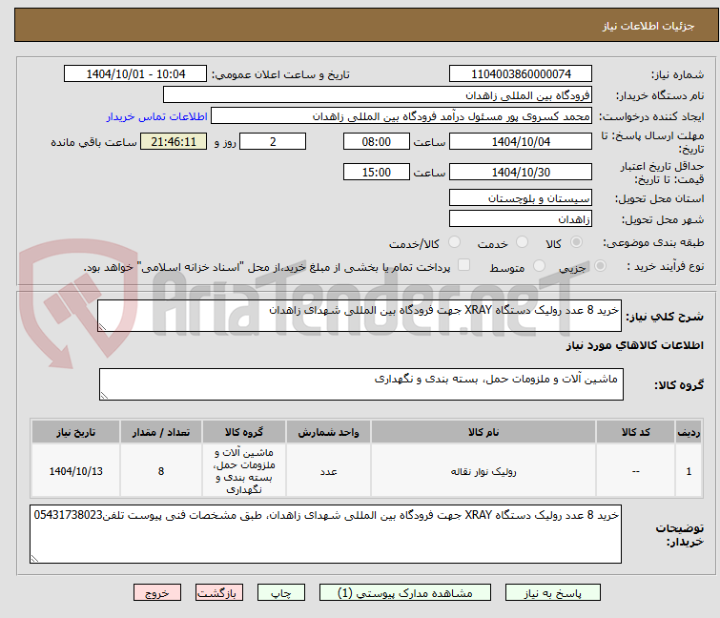720x618 pixels.
Task: Click the رولیک نوار نقاله item cell
Action: coord(483,471)
